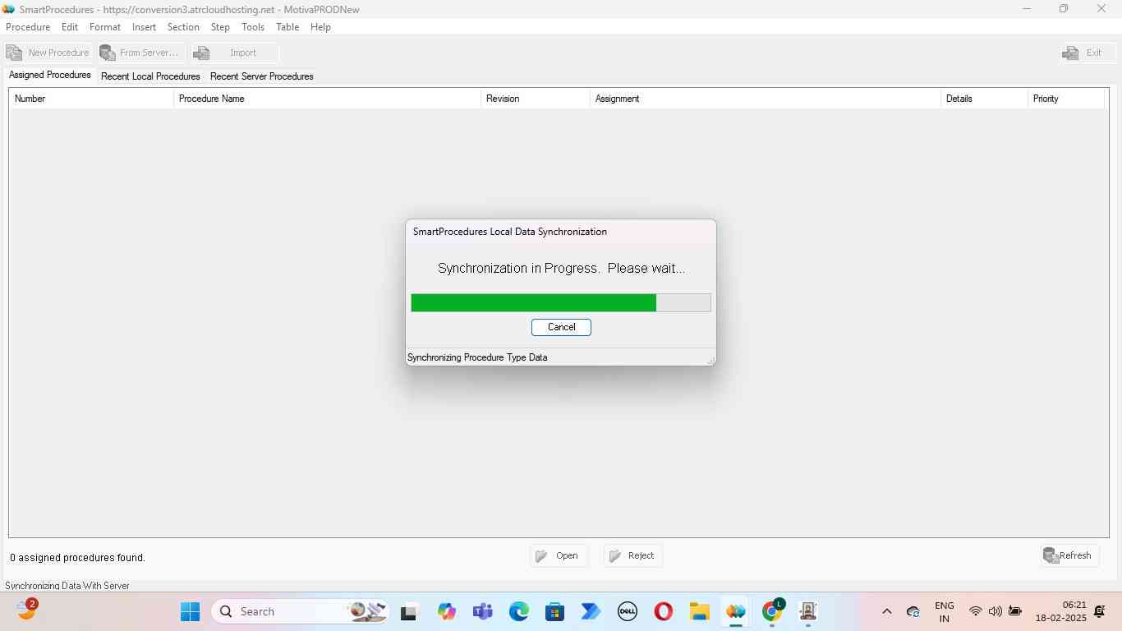Open the Dell app from taskbar
1122x631 pixels.
[x=627, y=611]
